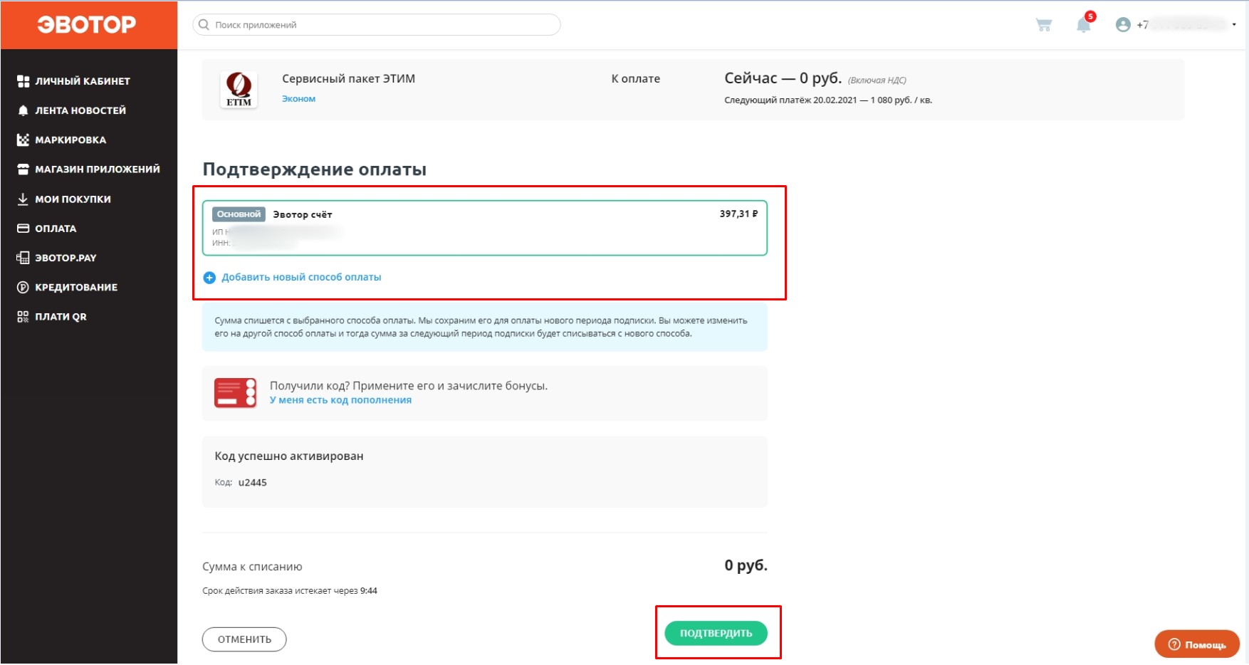Click the Маркировка sidebar icon
This screenshot has height=665, width=1249.
tap(23, 140)
